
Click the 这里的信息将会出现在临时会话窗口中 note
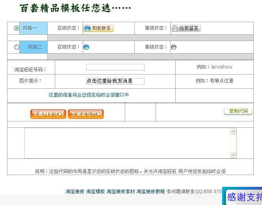point(89,95)
